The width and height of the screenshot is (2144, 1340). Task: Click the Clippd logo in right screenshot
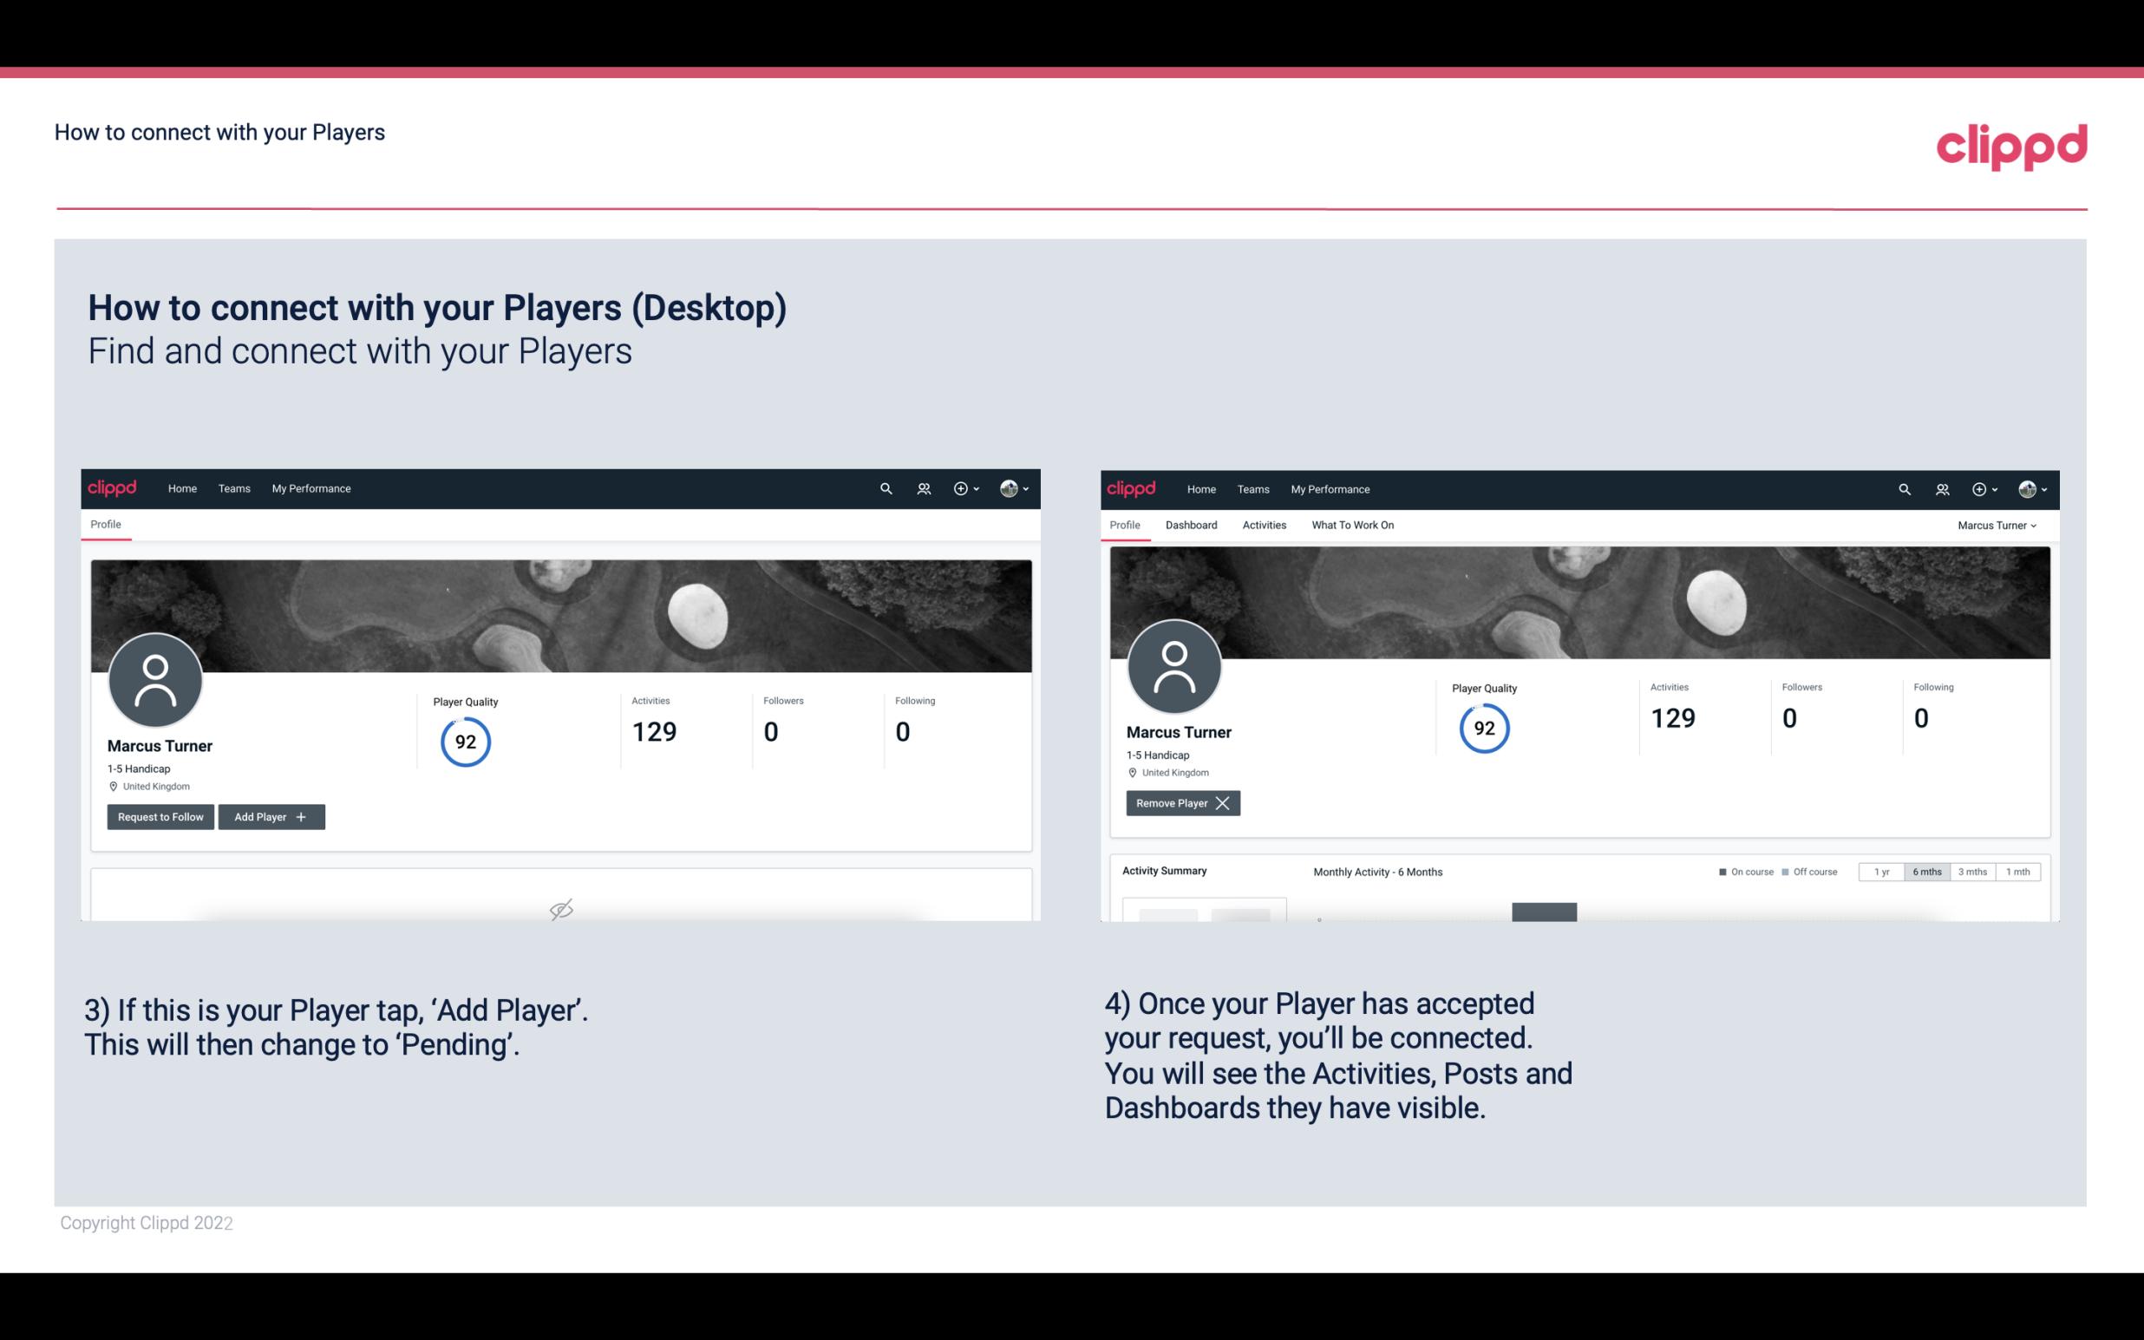[x=1133, y=489]
